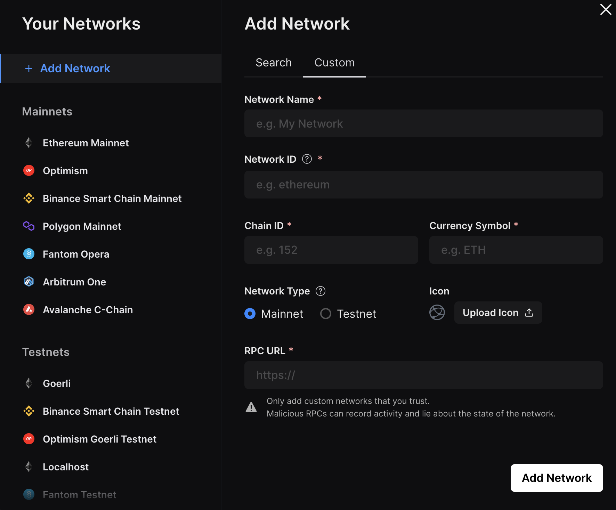Select the Avalanche C-Chain icon
Image resolution: width=616 pixels, height=510 pixels.
click(x=29, y=309)
